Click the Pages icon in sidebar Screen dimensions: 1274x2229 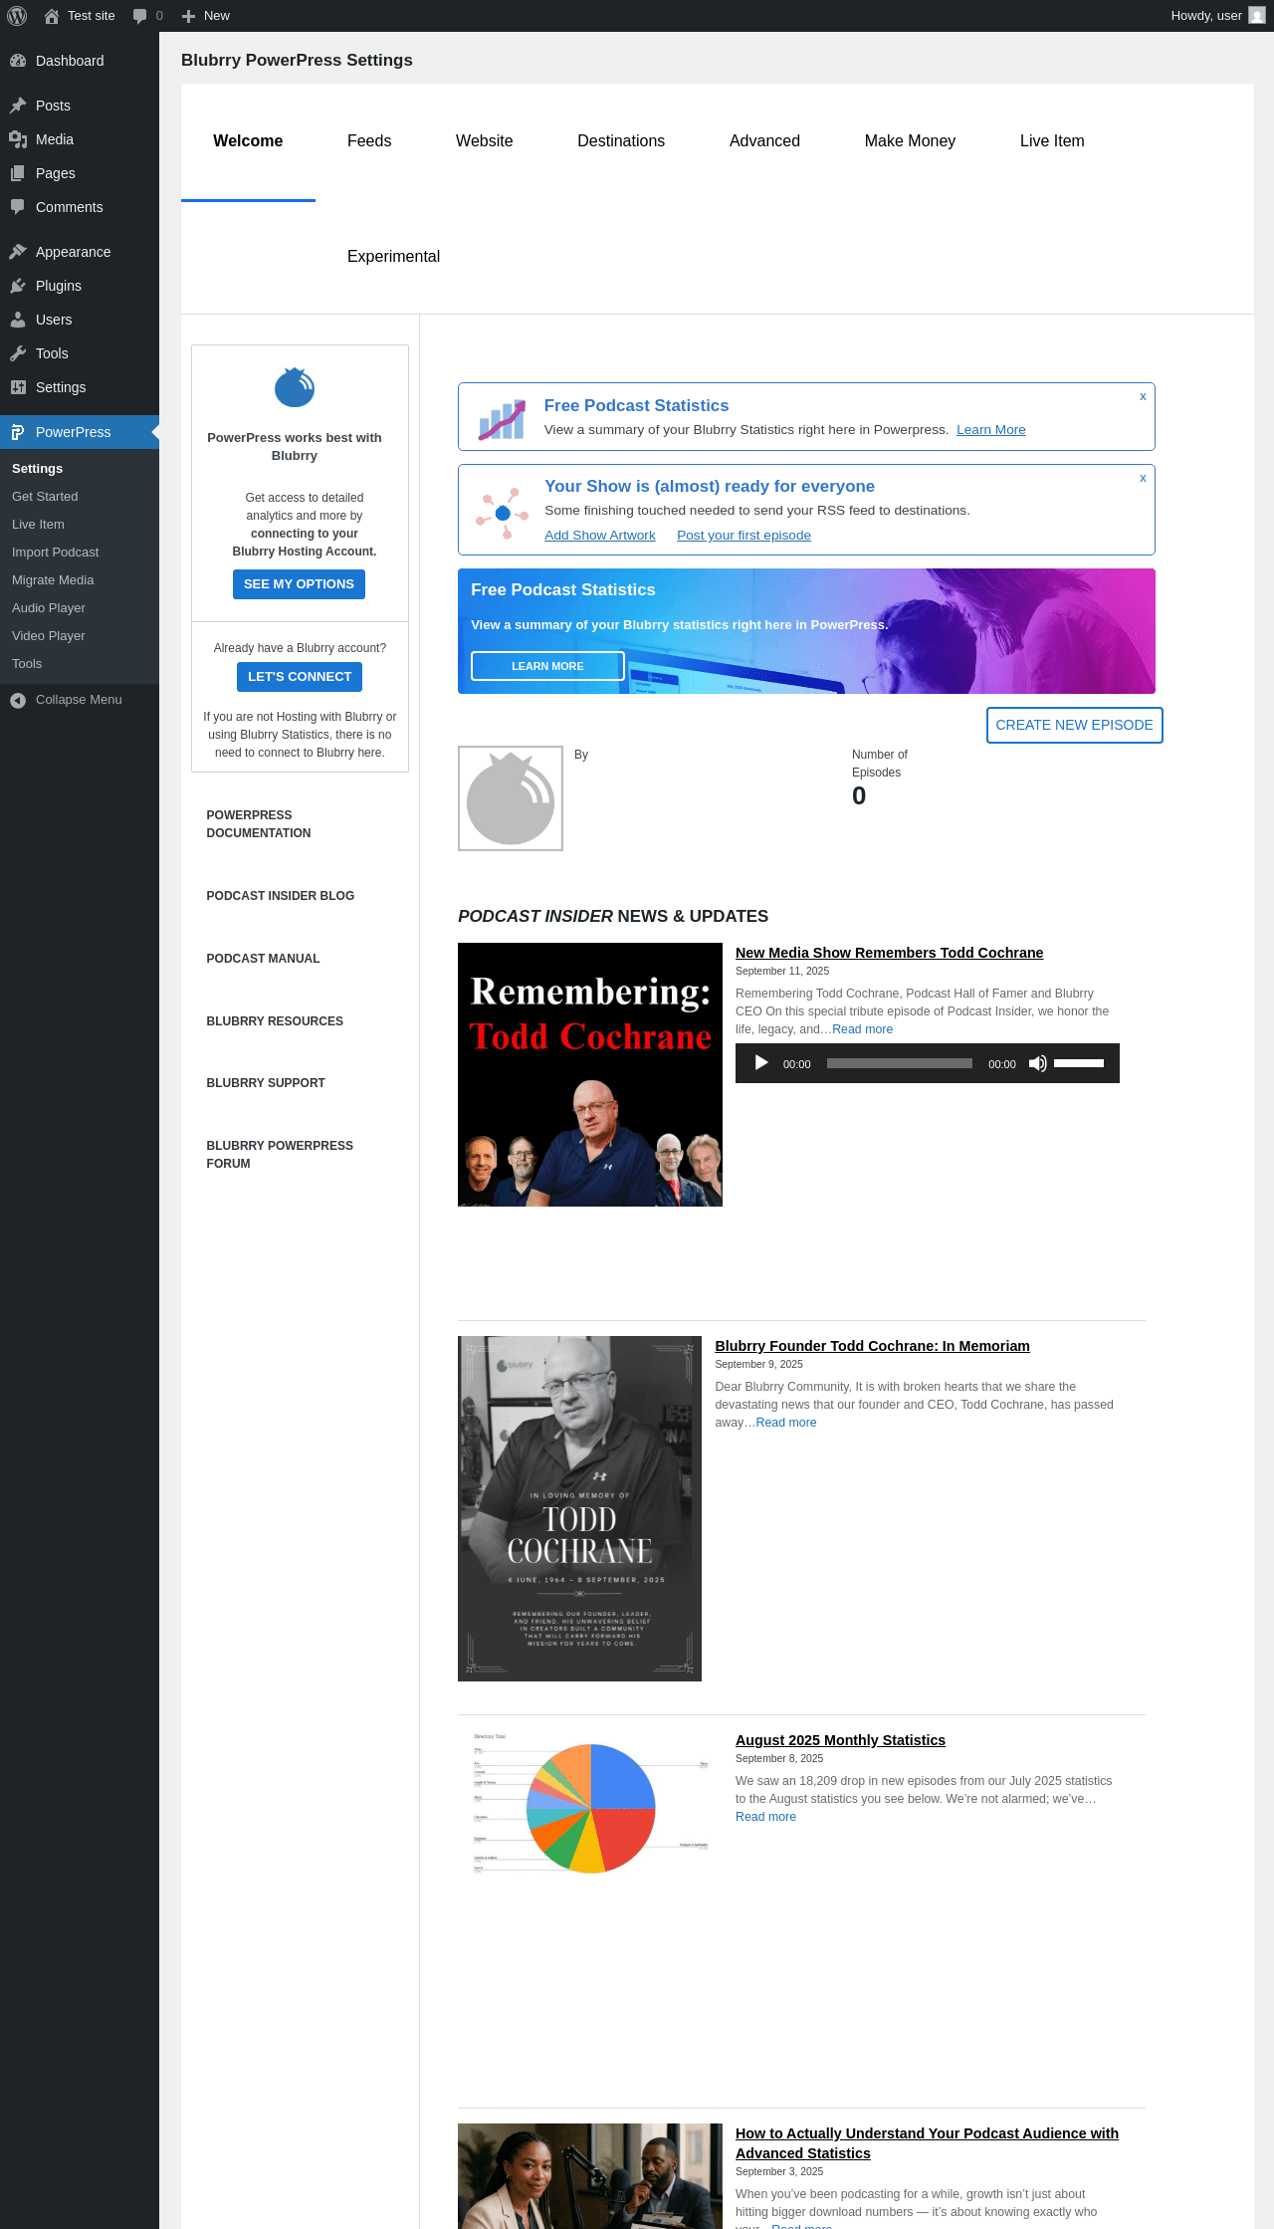[x=18, y=173]
